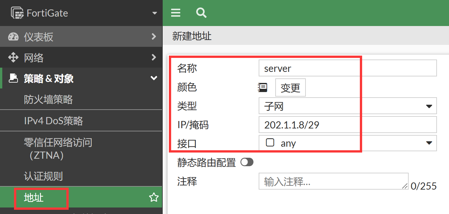Expand the 仪表板 sidebar chevron
Viewport: 449px width, 214px height.
(x=154, y=37)
